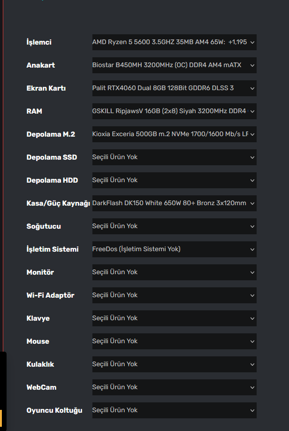
Task: Open the Oyuncu Koltuğu dropdown
Action: point(174,410)
